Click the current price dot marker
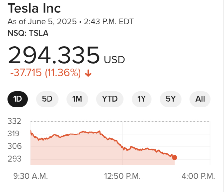Viewport: 224px width, 192px height. 175,158
